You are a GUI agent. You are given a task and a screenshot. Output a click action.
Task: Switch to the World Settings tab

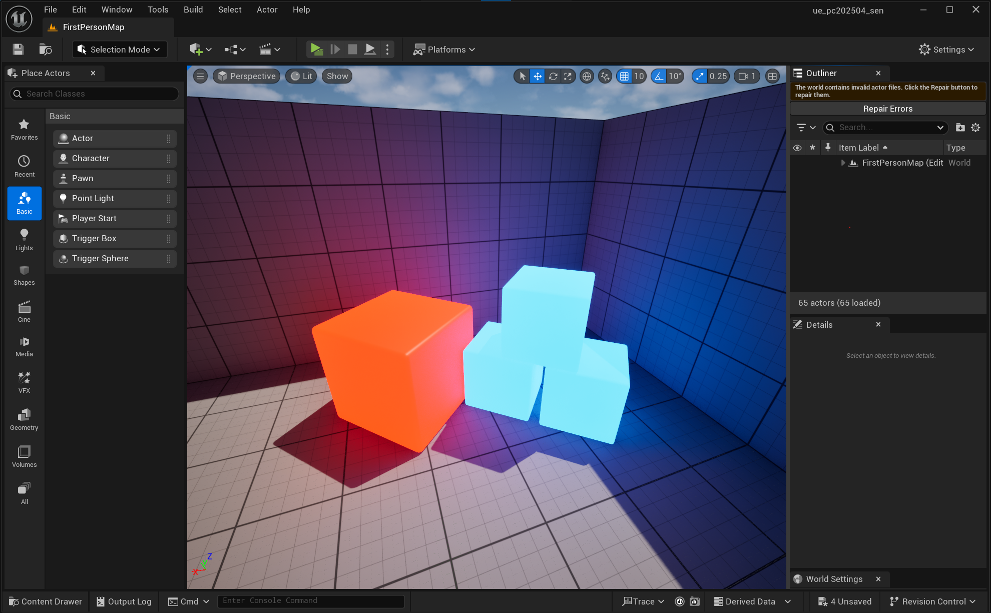click(x=834, y=579)
